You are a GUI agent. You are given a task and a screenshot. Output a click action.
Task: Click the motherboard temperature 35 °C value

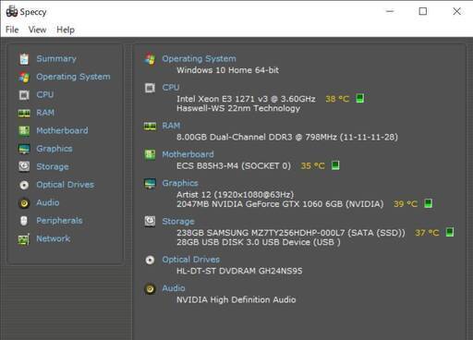point(312,166)
